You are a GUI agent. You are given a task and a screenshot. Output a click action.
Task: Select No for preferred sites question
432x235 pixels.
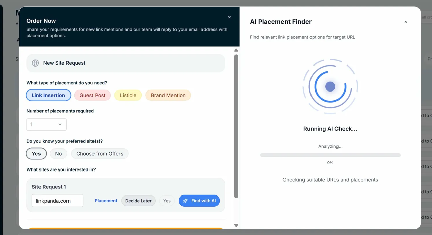[58, 154]
